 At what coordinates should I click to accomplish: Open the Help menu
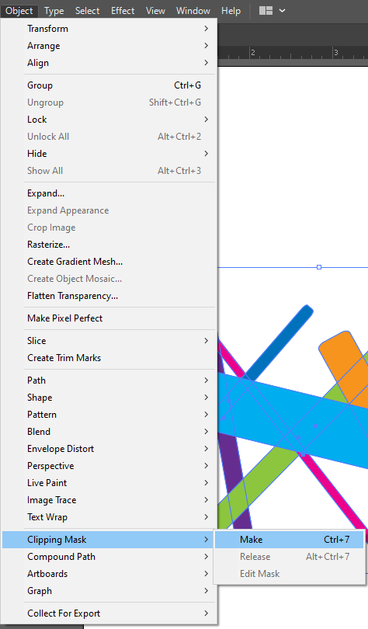231,11
